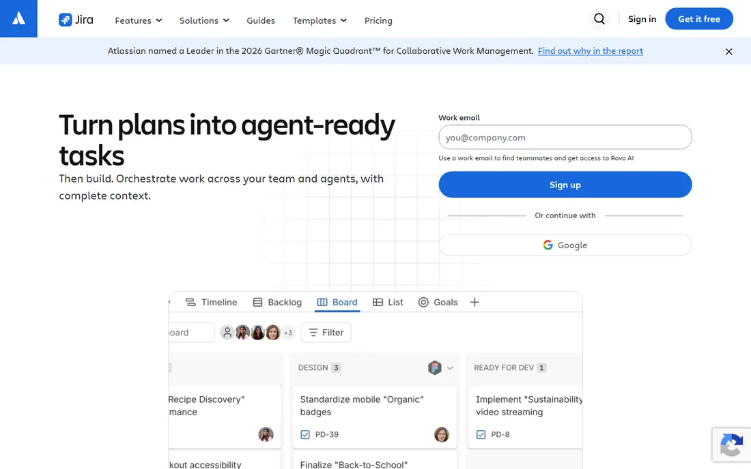The image size is (751, 469).
Task: Select the third teammate avatar filter
Action: point(273,332)
